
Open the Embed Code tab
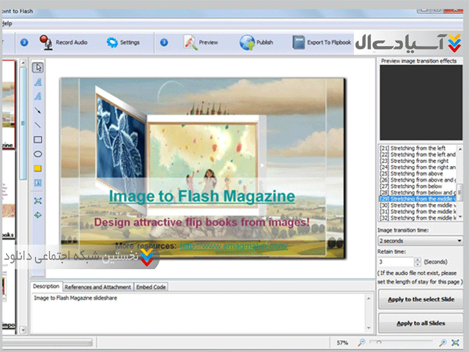pyautogui.click(x=151, y=287)
